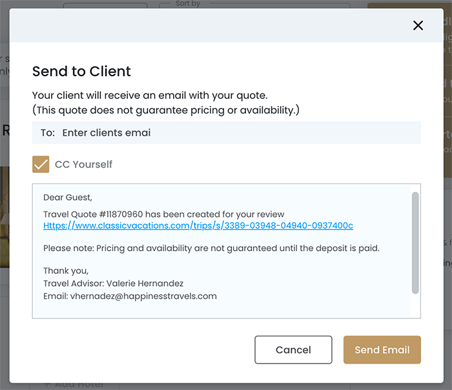Place cursor on the Dear Guest line
Screen dimensions: 452x390
click(x=68, y=198)
